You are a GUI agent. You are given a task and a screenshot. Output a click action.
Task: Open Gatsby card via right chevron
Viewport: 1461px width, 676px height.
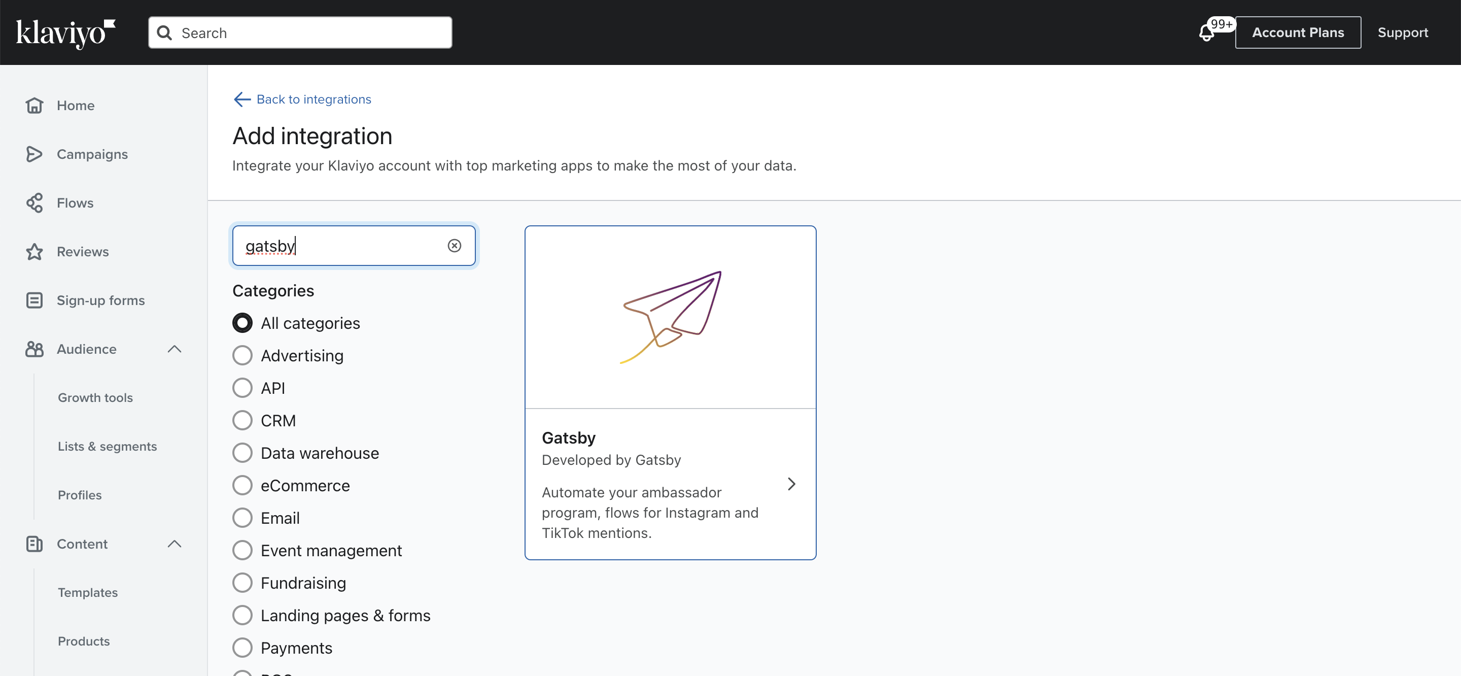[x=792, y=484]
